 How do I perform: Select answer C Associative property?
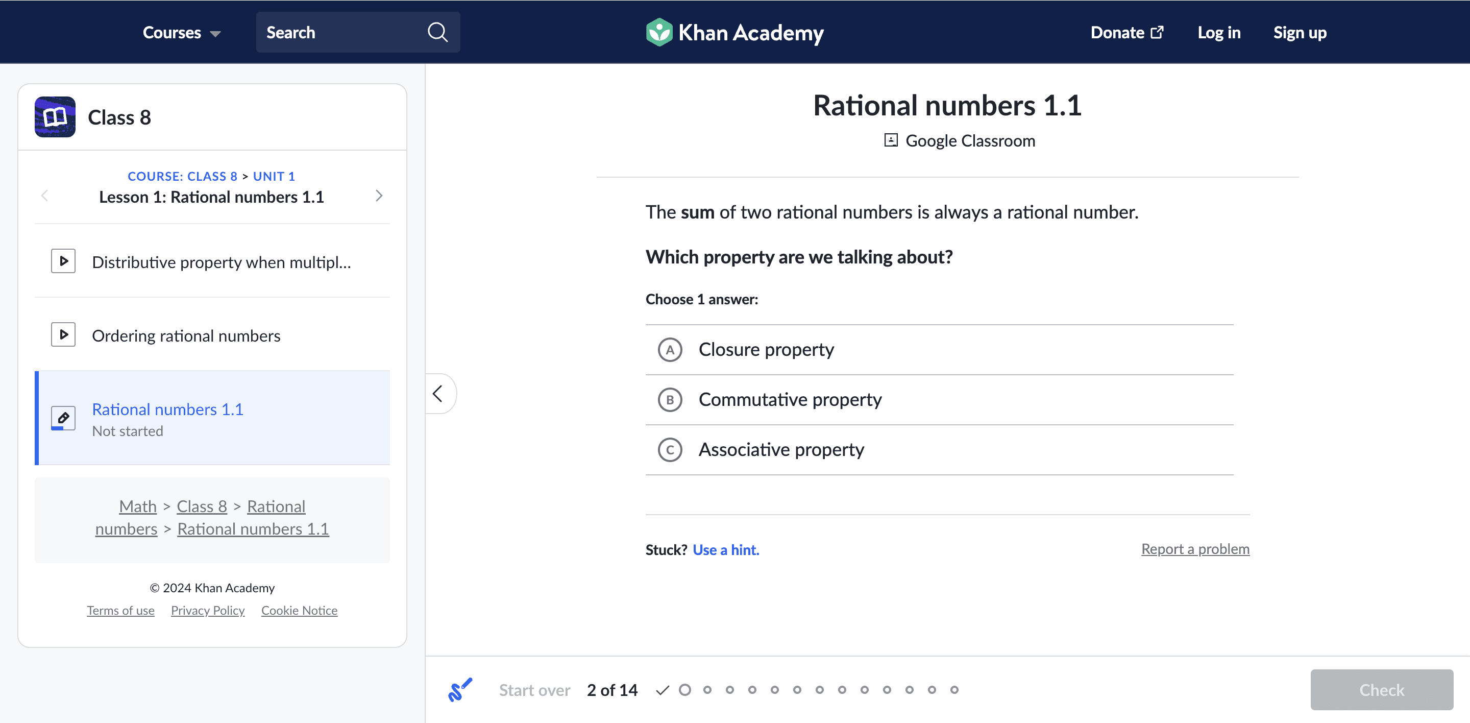point(939,450)
